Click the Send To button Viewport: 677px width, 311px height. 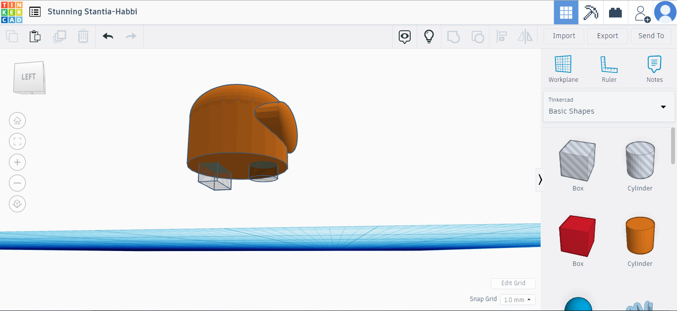[651, 36]
